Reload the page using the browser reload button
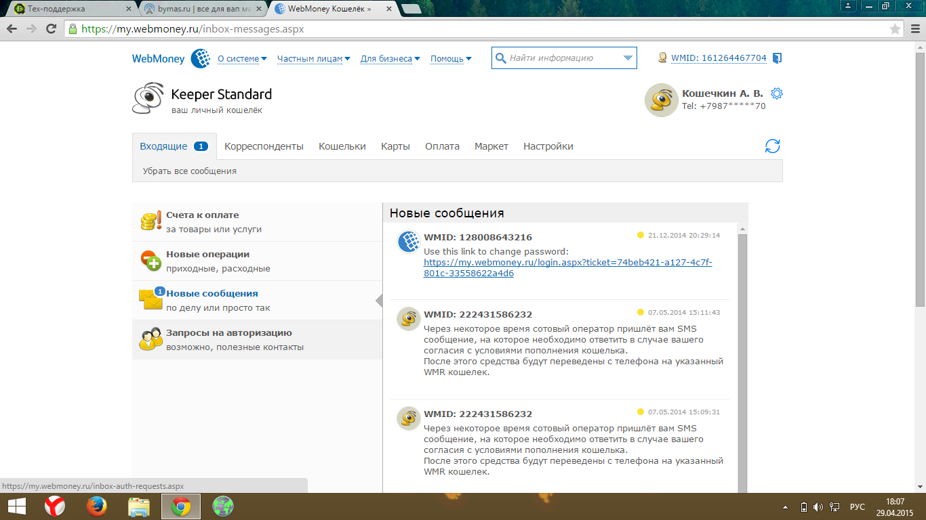The width and height of the screenshot is (926, 520). pos(51,29)
